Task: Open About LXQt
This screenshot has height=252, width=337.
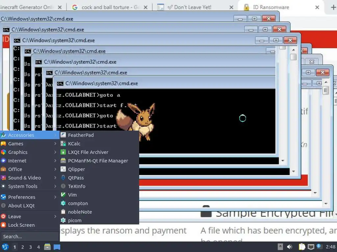Action: pyautogui.click(x=30, y=206)
